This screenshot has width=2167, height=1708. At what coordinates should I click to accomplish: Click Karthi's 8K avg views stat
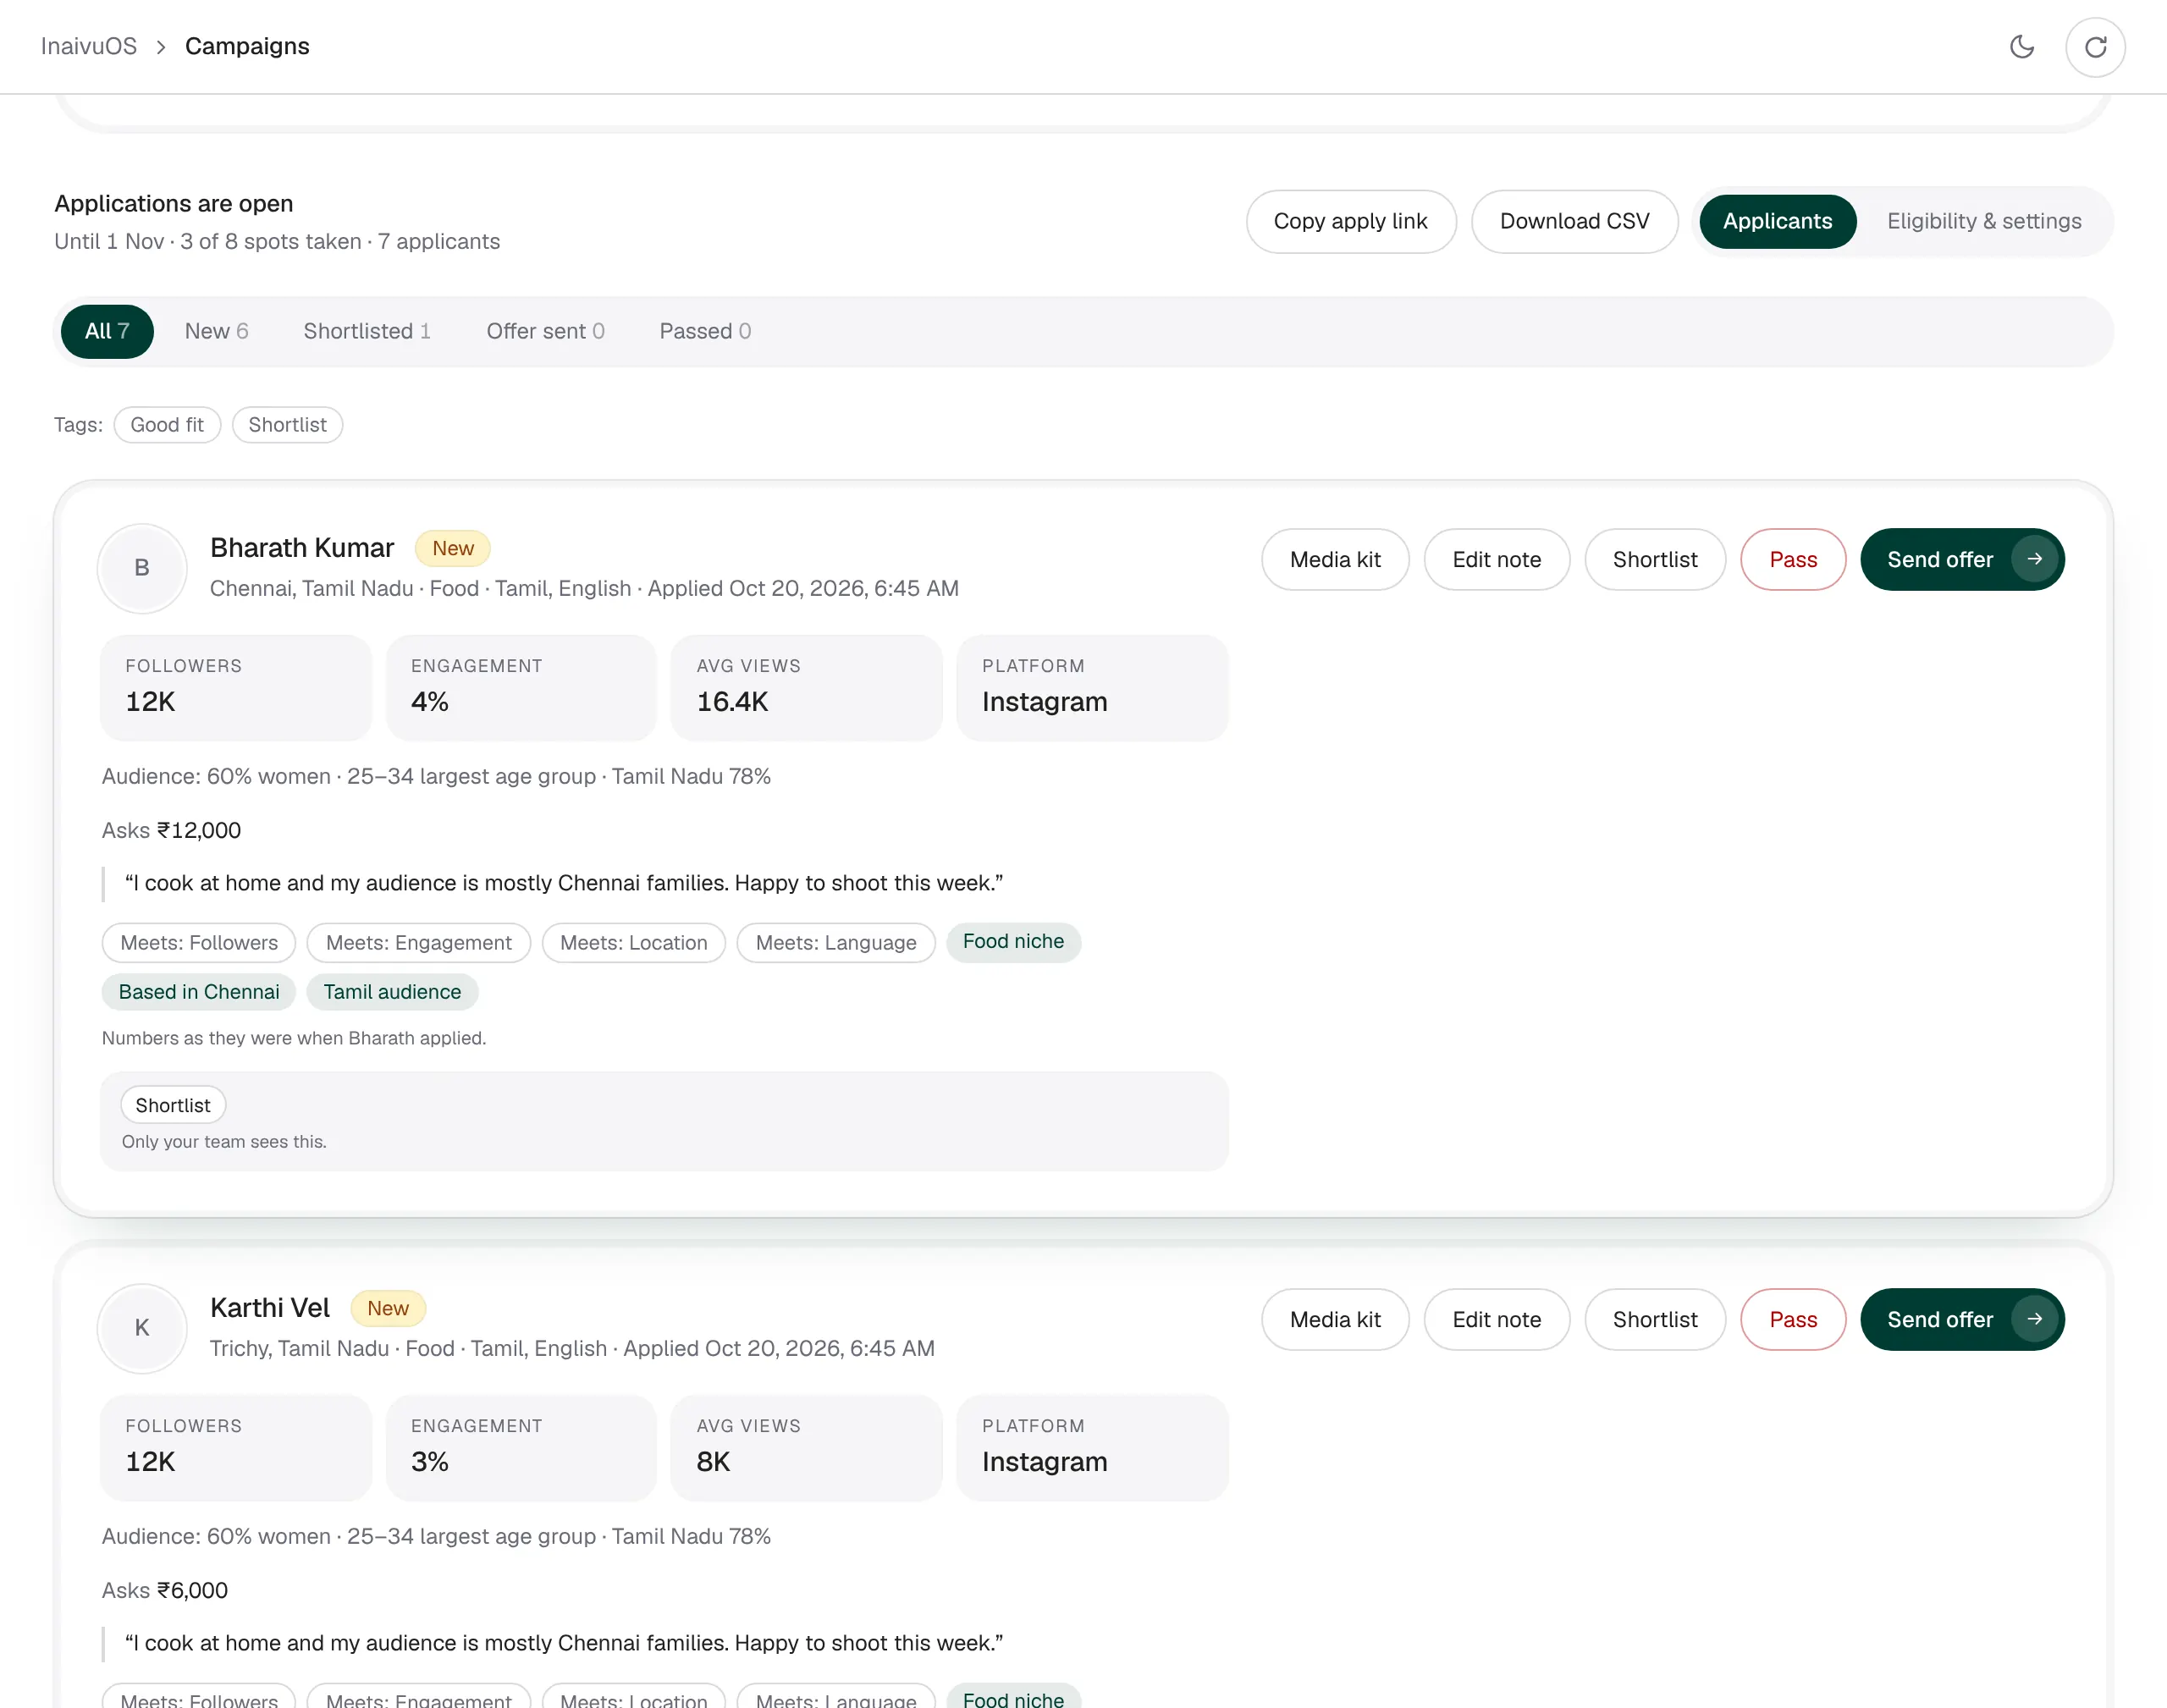click(x=806, y=1448)
